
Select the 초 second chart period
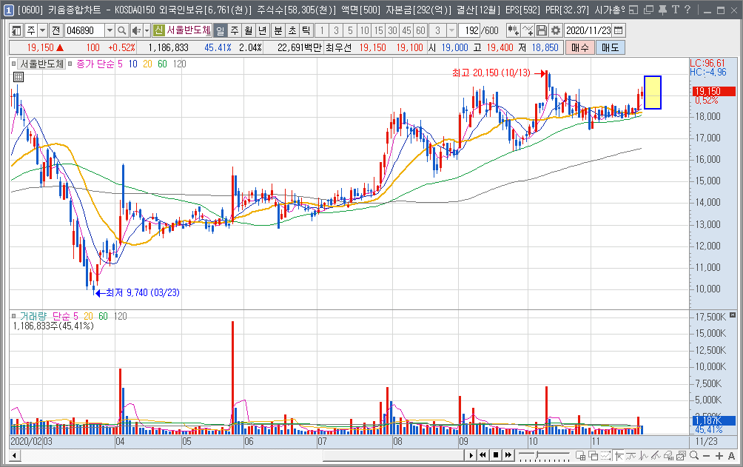(292, 31)
